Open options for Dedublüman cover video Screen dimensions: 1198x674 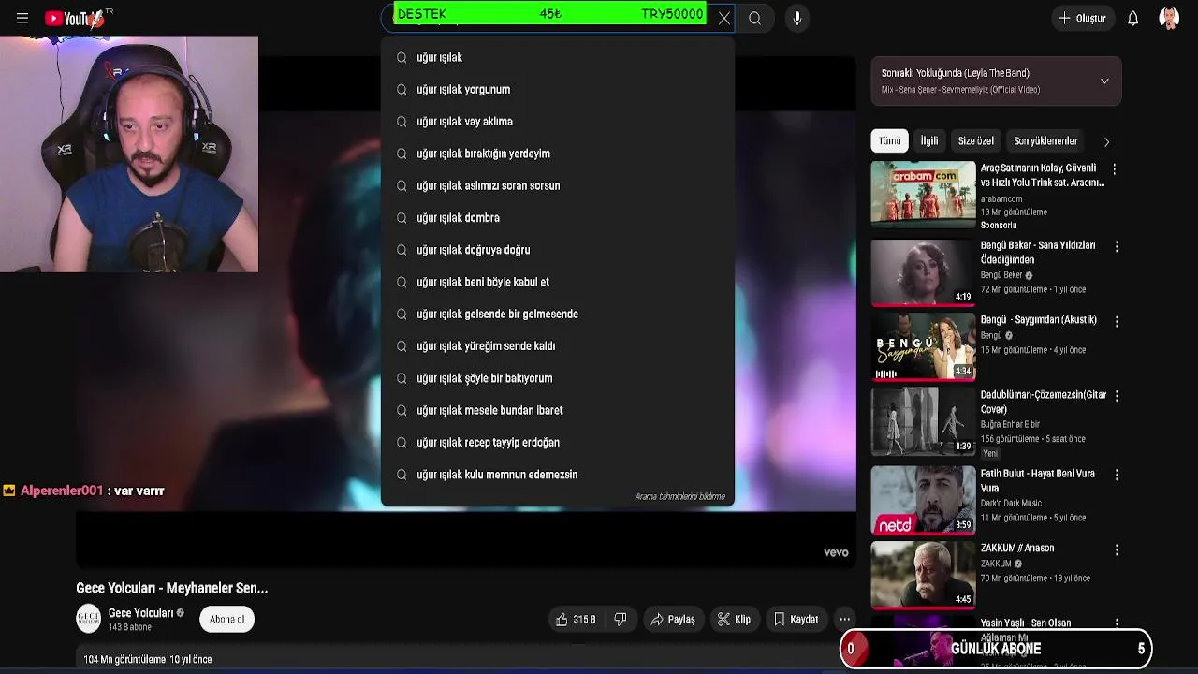click(x=1116, y=396)
